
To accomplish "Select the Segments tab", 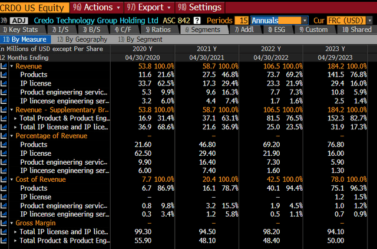I will tap(203, 30).
